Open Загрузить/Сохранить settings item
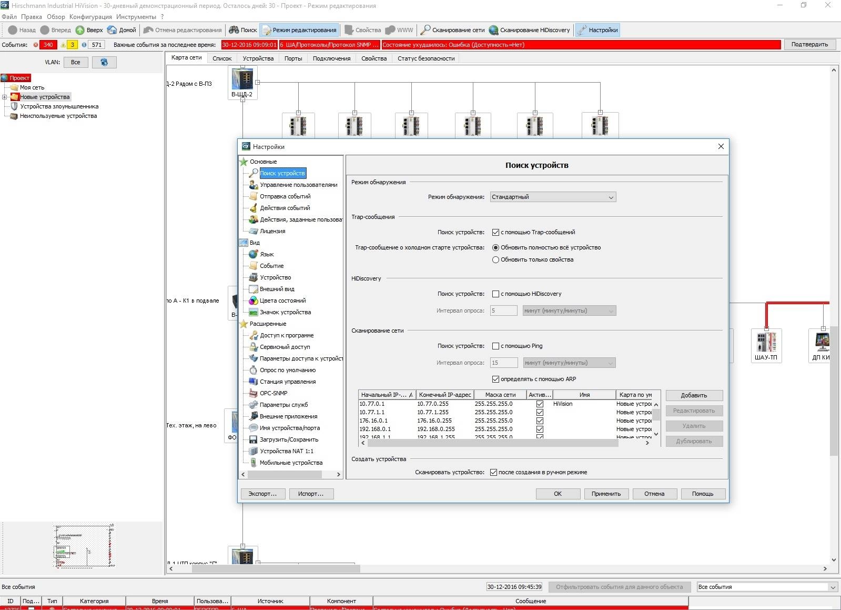The width and height of the screenshot is (841, 610). click(289, 439)
